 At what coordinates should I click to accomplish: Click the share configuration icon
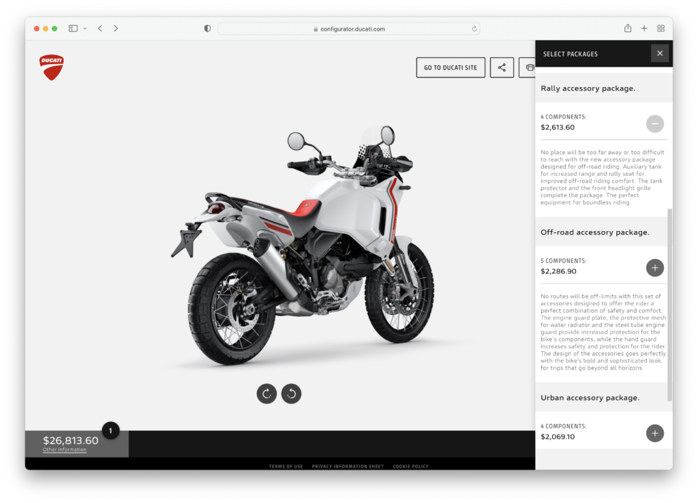pyautogui.click(x=502, y=67)
